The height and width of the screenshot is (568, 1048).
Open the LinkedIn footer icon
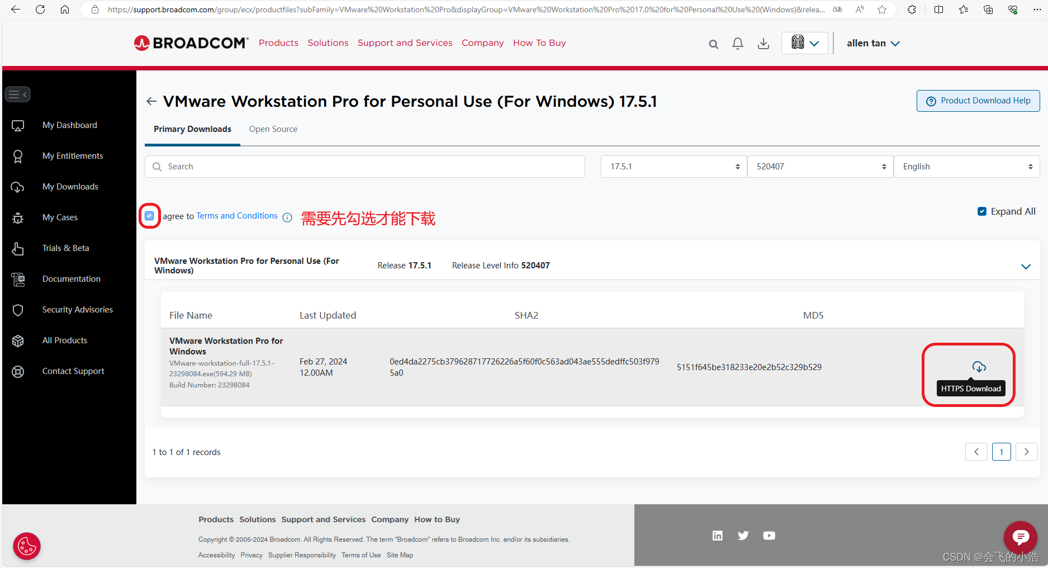point(718,536)
